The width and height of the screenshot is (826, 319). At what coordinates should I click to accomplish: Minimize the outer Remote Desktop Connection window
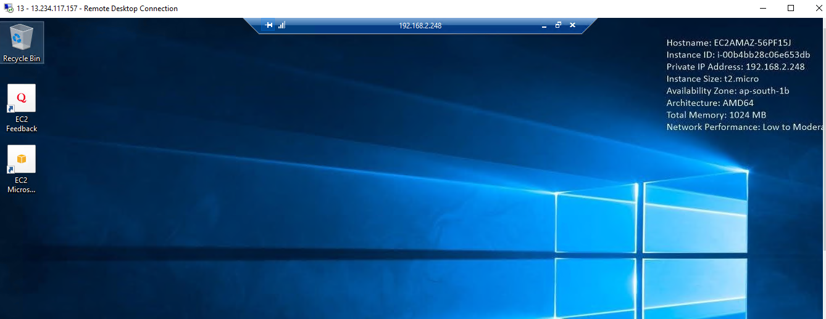[x=762, y=9]
